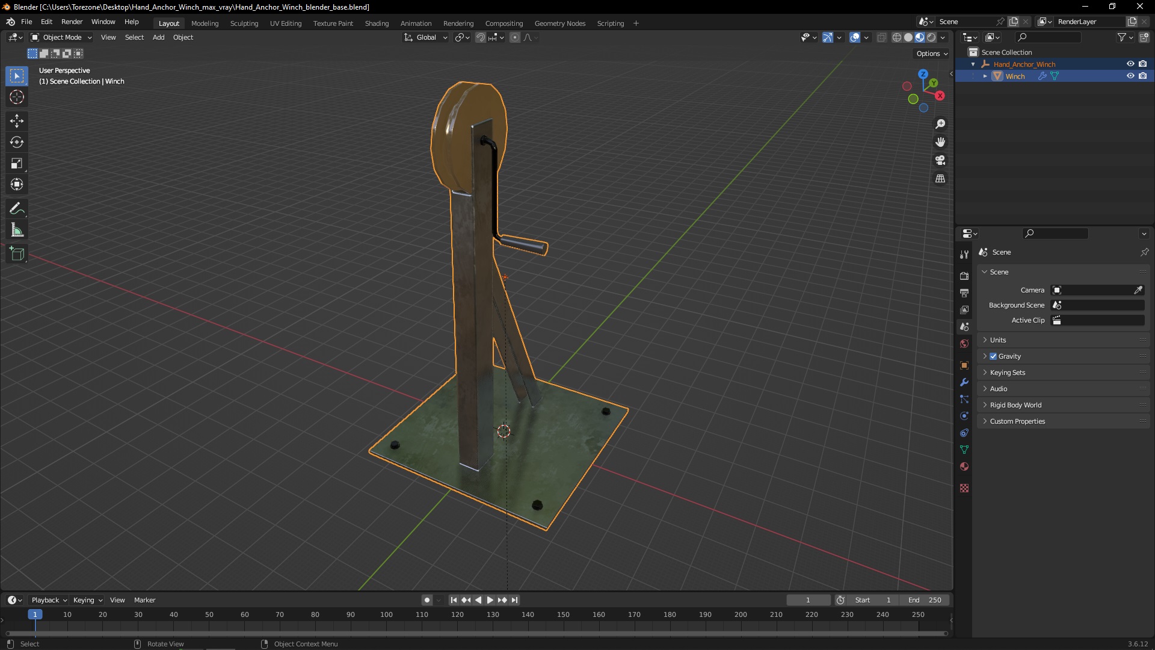This screenshot has width=1155, height=650.
Task: Open Global transform orientation dropdown
Action: tap(426, 37)
